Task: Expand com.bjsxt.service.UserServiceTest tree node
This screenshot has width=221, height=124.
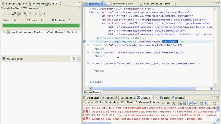Action: (x=4, y=32)
